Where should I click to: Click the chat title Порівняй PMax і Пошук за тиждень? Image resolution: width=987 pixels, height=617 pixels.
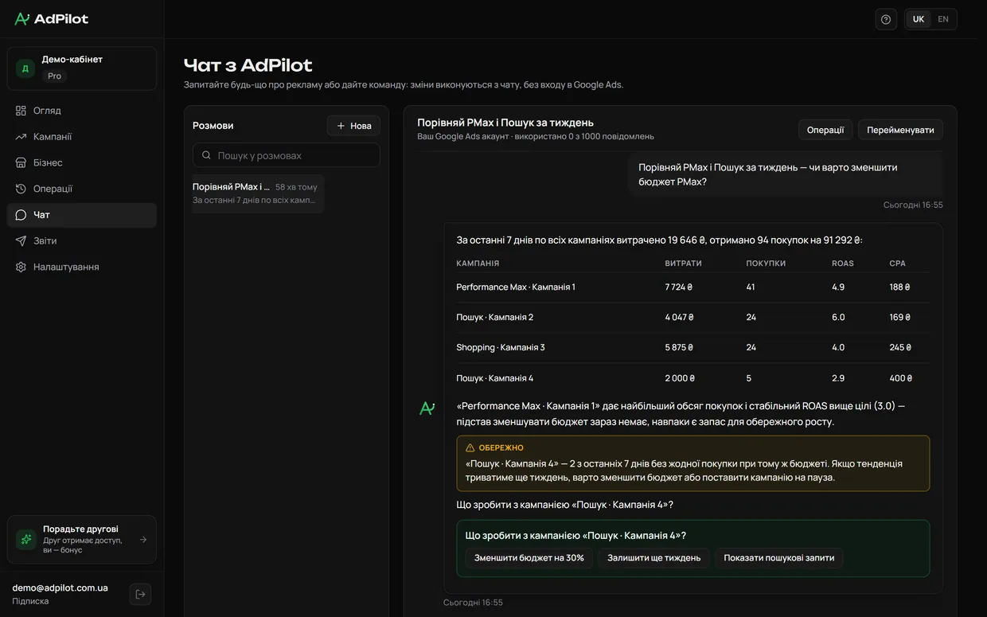[x=505, y=123]
